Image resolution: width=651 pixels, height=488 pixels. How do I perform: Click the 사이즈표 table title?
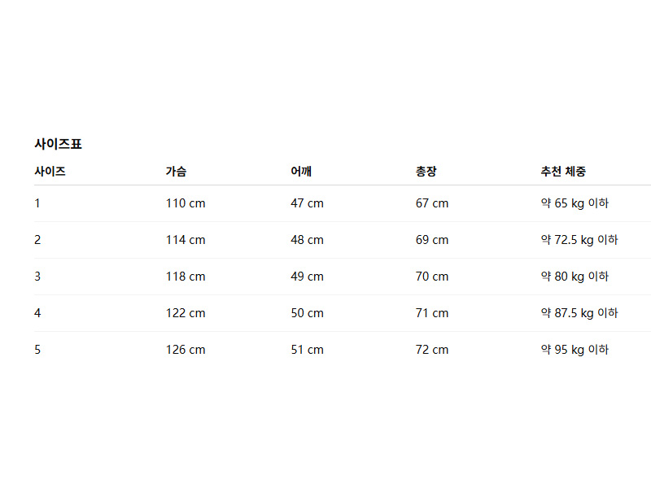(x=58, y=144)
